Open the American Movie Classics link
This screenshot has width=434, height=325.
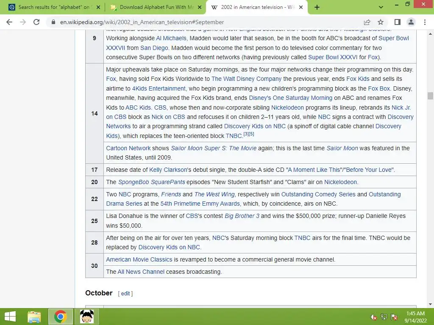[139, 259]
